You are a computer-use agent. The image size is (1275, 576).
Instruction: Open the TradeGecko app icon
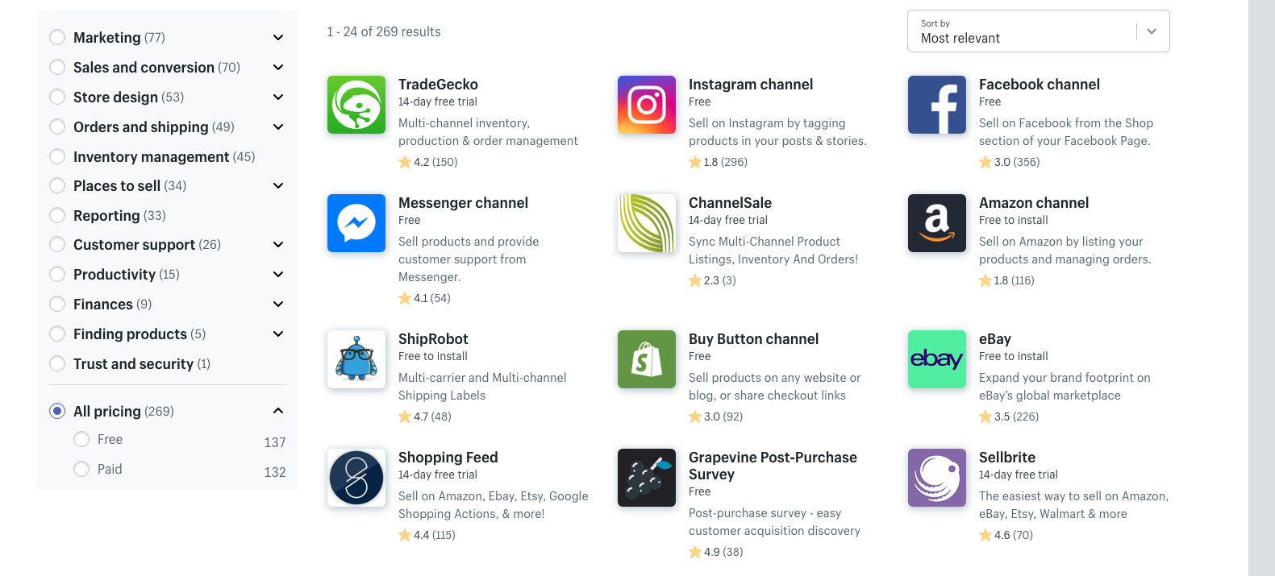point(356,105)
